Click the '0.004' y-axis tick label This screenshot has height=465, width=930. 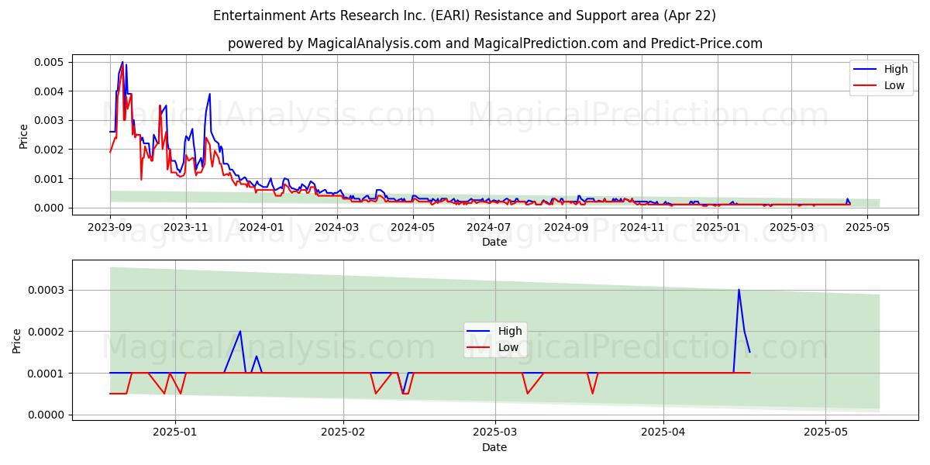pyautogui.click(x=50, y=91)
